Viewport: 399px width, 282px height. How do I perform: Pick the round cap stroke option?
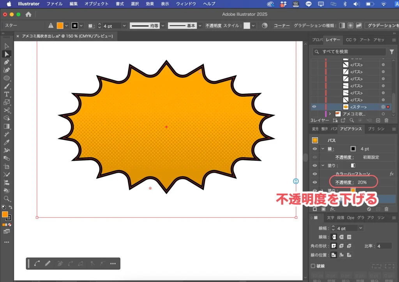tap(341, 237)
